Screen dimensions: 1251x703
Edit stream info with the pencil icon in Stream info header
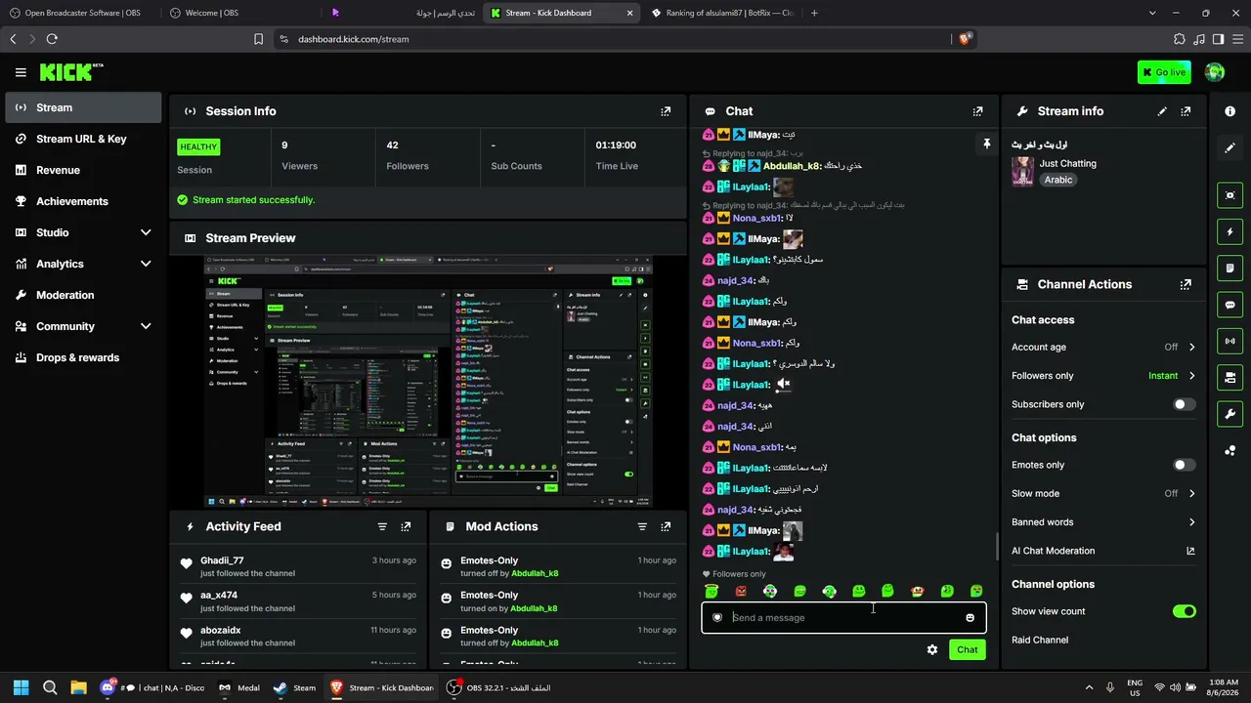click(1162, 111)
